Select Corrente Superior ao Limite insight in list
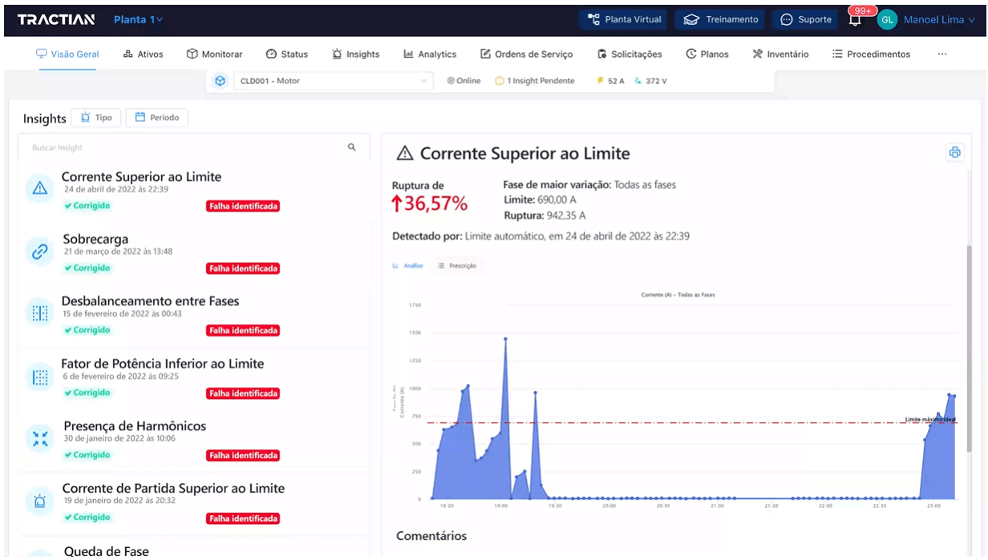This screenshot has width=988, height=560. (194, 191)
